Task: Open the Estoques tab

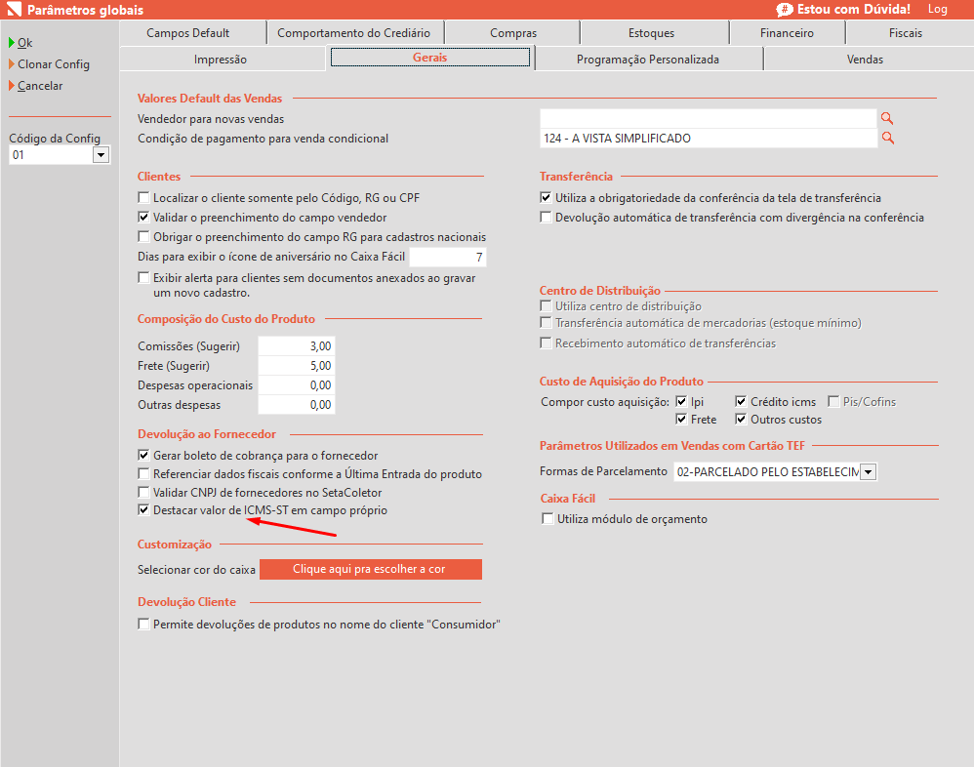Action: (651, 33)
